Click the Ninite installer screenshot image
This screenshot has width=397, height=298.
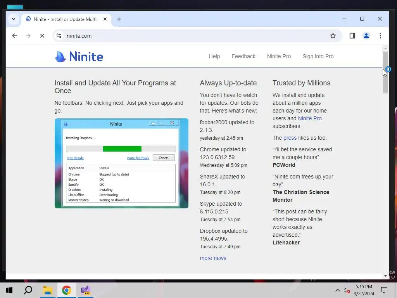pos(121,163)
